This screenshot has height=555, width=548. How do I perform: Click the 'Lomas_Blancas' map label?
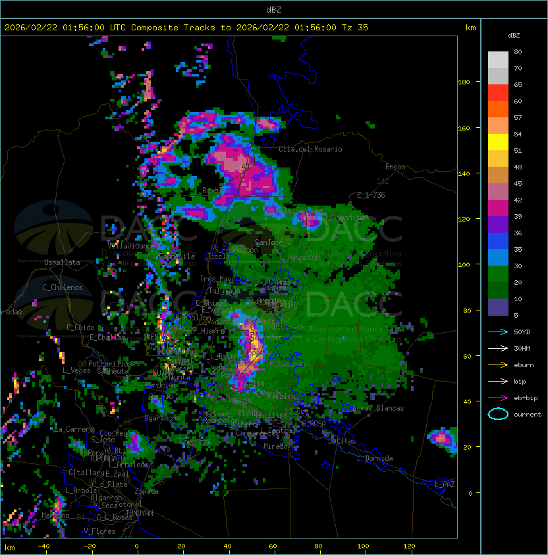378,408
